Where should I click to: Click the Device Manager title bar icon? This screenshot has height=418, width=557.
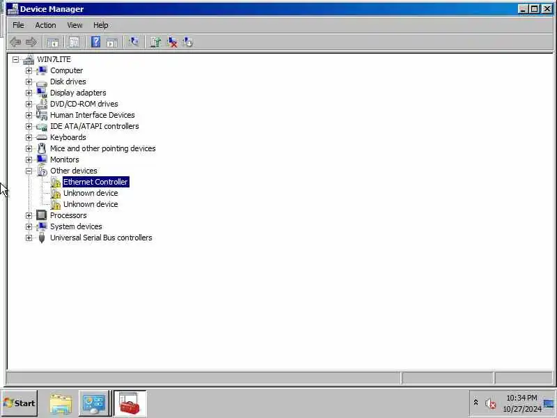(x=13, y=9)
